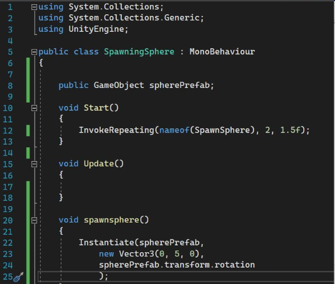This screenshot has width=335, height=284.
Task: Click the 1.5f interval value
Action: pyautogui.click(x=290, y=130)
